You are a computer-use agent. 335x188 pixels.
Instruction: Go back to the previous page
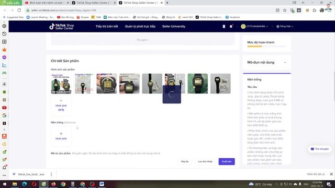pyautogui.click(x=5, y=10)
